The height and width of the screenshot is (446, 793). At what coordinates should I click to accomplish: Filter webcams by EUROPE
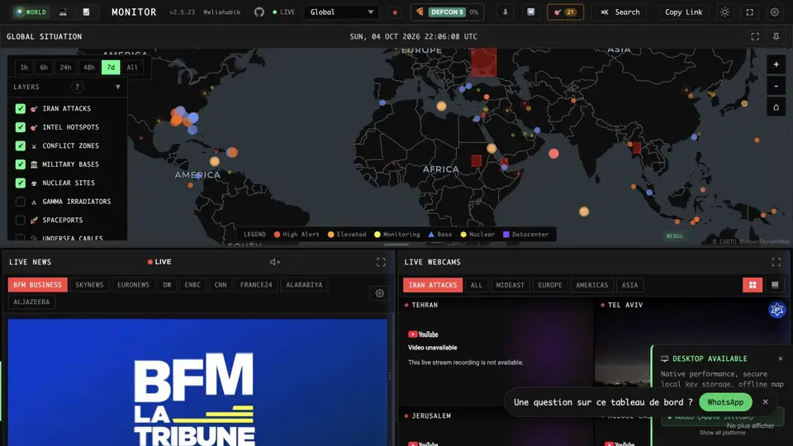(550, 285)
